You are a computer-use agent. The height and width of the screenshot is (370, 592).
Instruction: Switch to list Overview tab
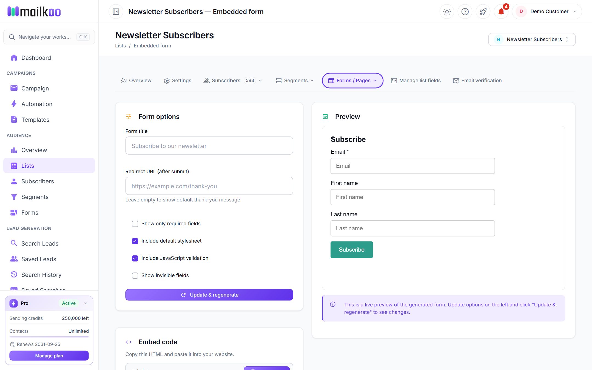click(136, 81)
